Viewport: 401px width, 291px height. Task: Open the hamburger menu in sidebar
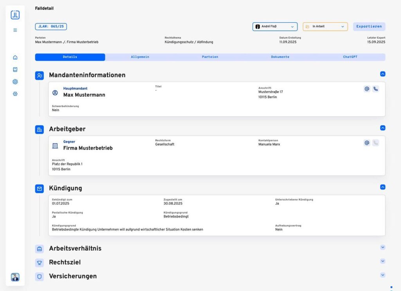point(15,30)
